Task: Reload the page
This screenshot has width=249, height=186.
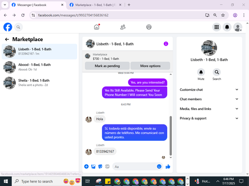Action: [x=23, y=15]
